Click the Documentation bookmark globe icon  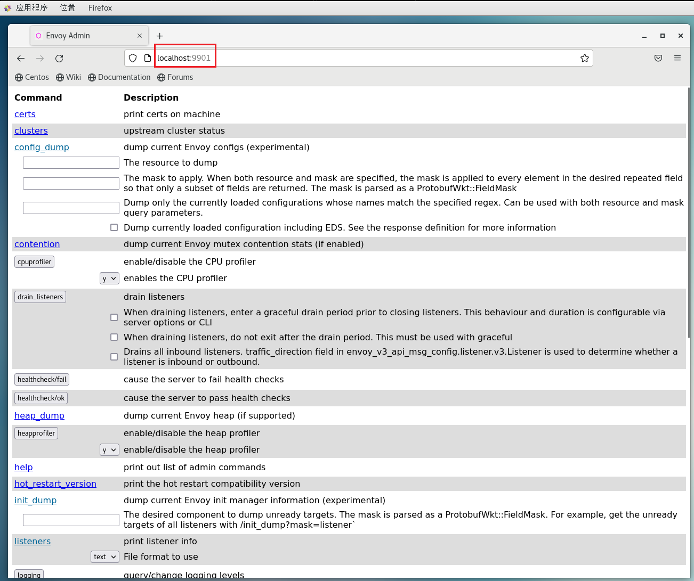point(92,77)
